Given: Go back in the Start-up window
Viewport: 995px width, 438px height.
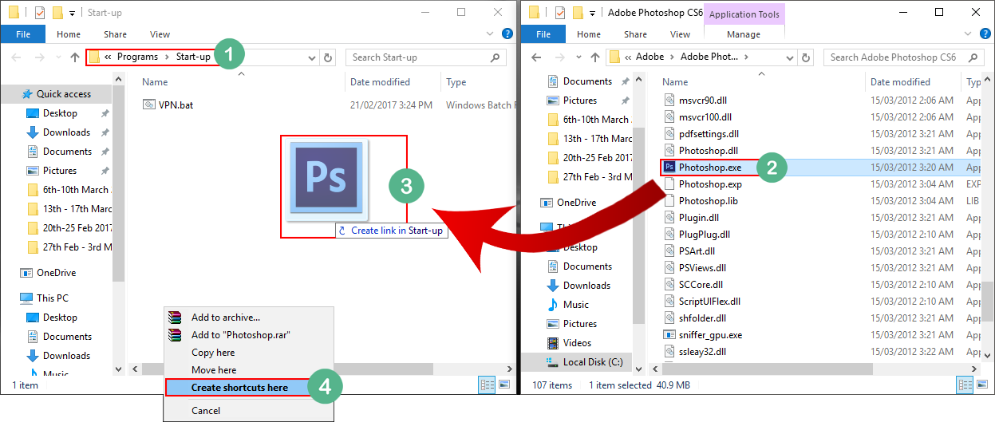Looking at the screenshot, I should (x=18, y=57).
